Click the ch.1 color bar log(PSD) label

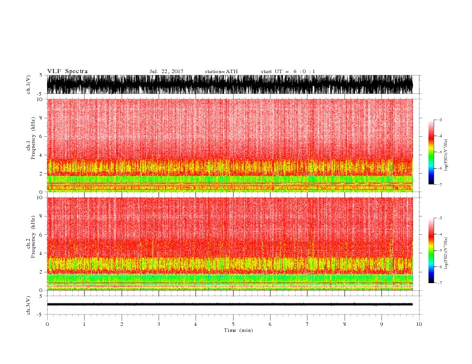(x=446, y=155)
